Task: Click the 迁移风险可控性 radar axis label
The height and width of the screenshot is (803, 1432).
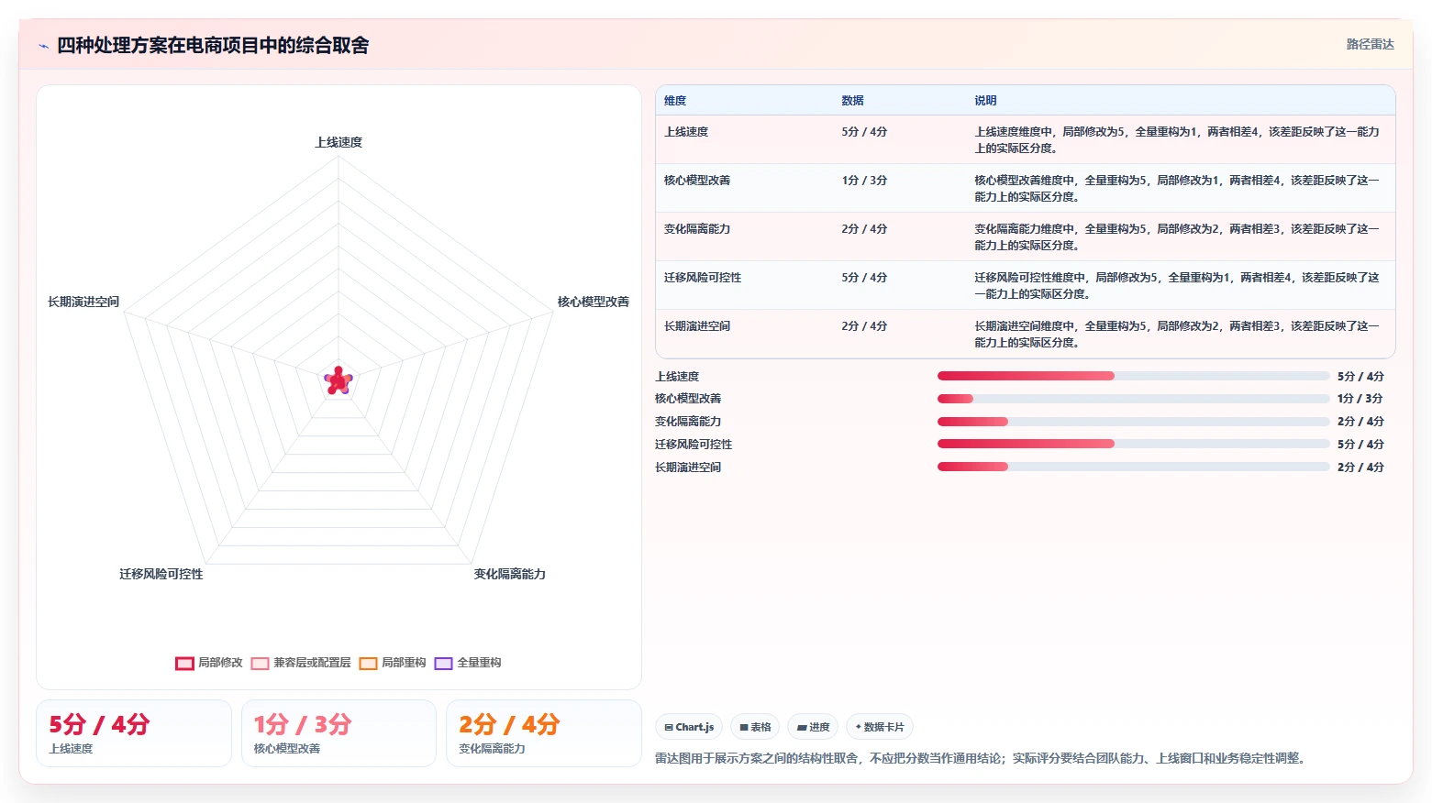Action: 161,574
